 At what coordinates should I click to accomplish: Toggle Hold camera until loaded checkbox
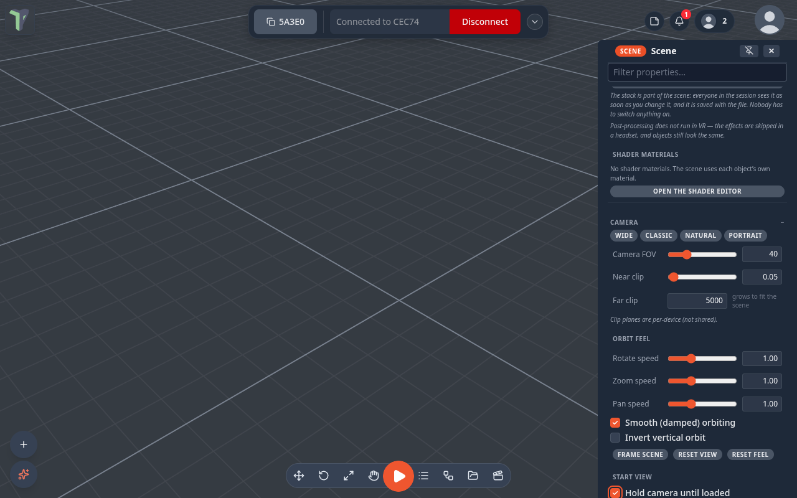click(615, 493)
